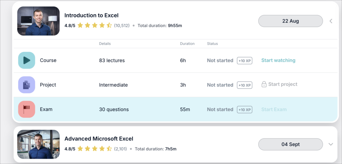Screen dimensions: 342x164
Task: Click the teal Course play icon
Action: coord(26,60)
